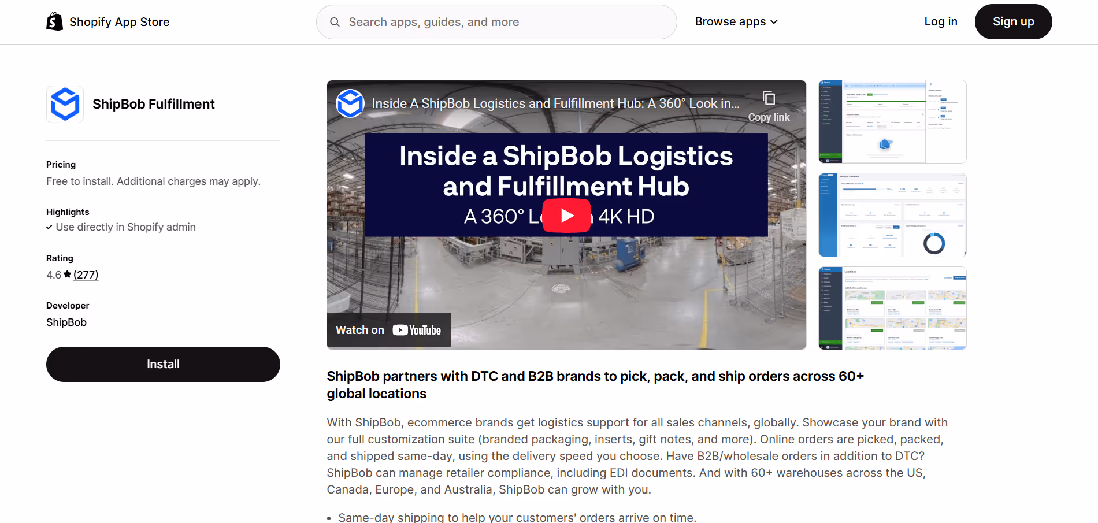Open the video title link
This screenshot has height=523, width=1098.
[555, 103]
